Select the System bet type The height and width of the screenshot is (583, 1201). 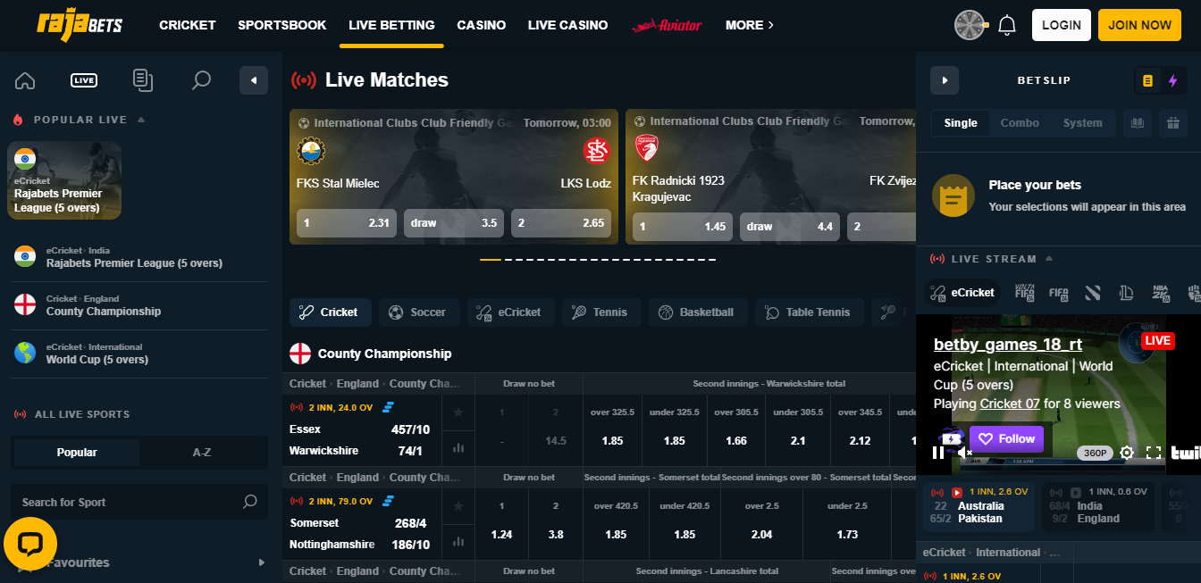coord(1082,123)
